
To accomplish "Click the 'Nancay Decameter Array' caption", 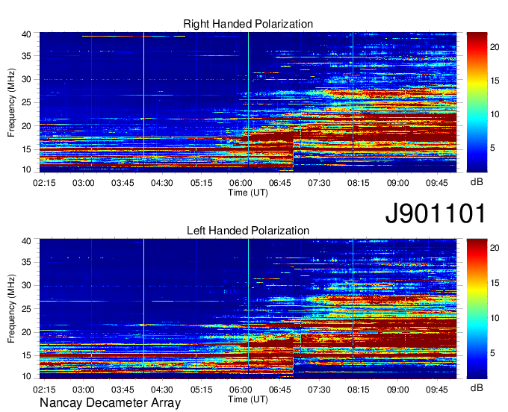I will [110, 403].
